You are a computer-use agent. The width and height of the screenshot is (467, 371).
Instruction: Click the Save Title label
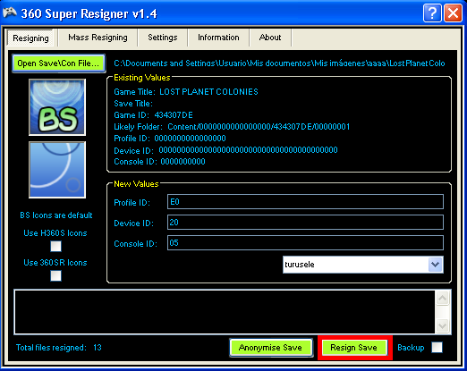point(133,104)
